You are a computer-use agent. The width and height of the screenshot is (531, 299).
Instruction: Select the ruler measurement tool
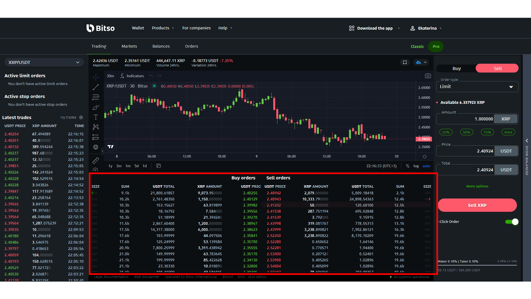tap(96, 160)
